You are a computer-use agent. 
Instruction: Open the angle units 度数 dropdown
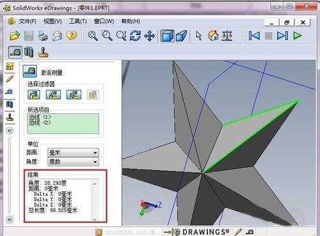click(x=73, y=162)
